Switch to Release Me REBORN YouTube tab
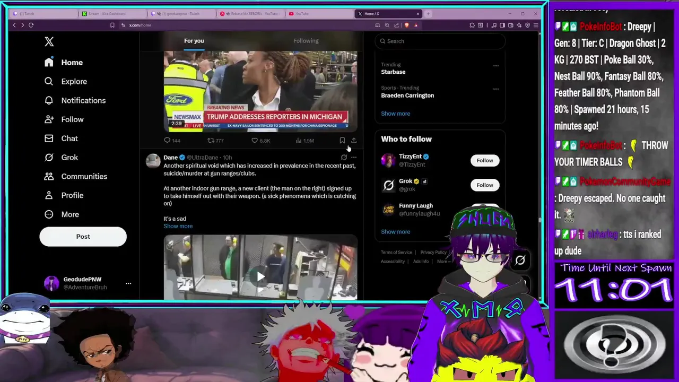 click(x=250, y=14)
